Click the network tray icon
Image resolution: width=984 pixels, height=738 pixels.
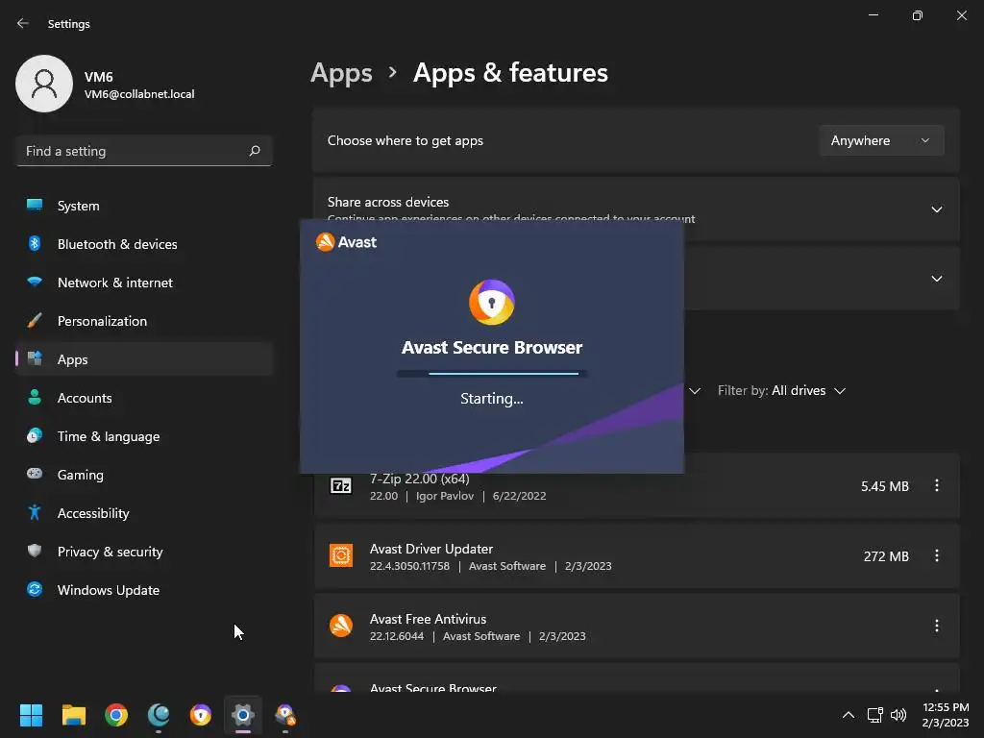click(x=874, y=715)
